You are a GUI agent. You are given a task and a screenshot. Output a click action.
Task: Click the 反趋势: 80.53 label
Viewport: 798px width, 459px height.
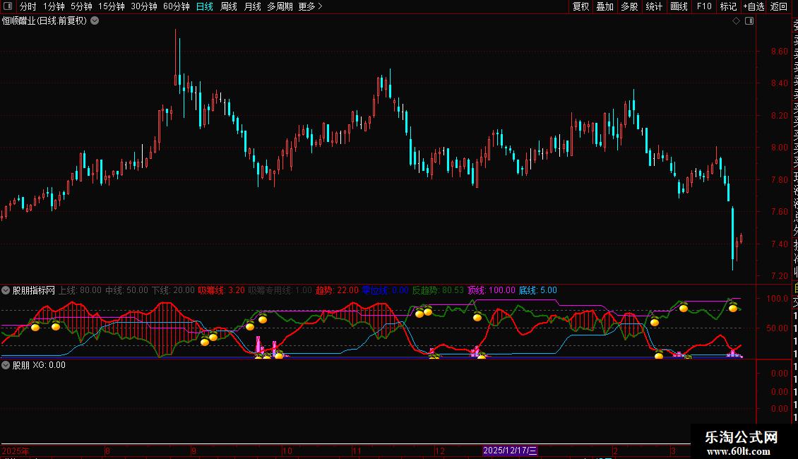tap(438, 290)
